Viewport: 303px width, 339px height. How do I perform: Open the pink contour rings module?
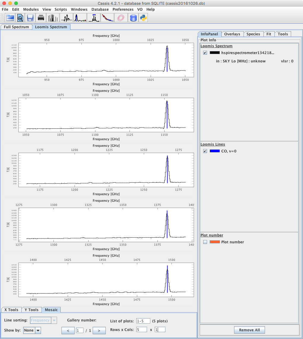tap(121, 18)
